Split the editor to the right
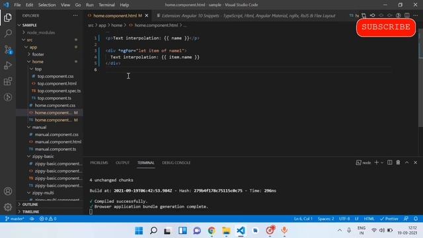The height and width of the screenshot is (238, 423). click(x=407, y=15)
